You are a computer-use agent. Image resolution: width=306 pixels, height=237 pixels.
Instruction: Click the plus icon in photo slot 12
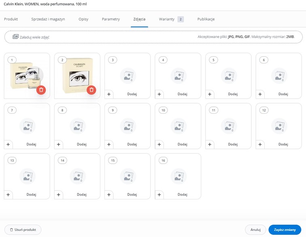[x=260, y=144]
